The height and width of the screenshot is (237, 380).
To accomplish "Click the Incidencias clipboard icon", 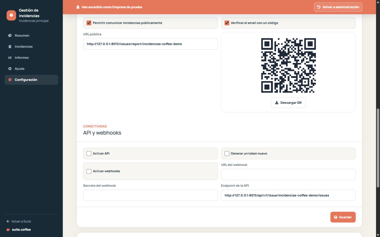I will pos(10,47).
